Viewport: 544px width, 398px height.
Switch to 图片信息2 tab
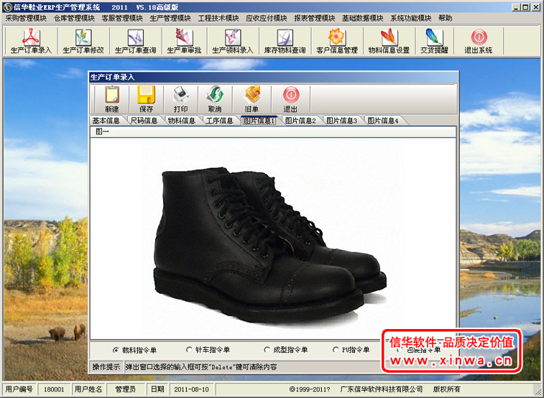pos(300,121)
